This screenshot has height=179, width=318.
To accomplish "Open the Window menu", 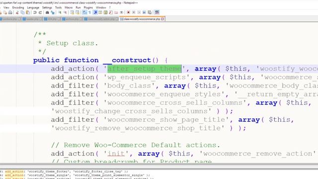I will 101,7.
